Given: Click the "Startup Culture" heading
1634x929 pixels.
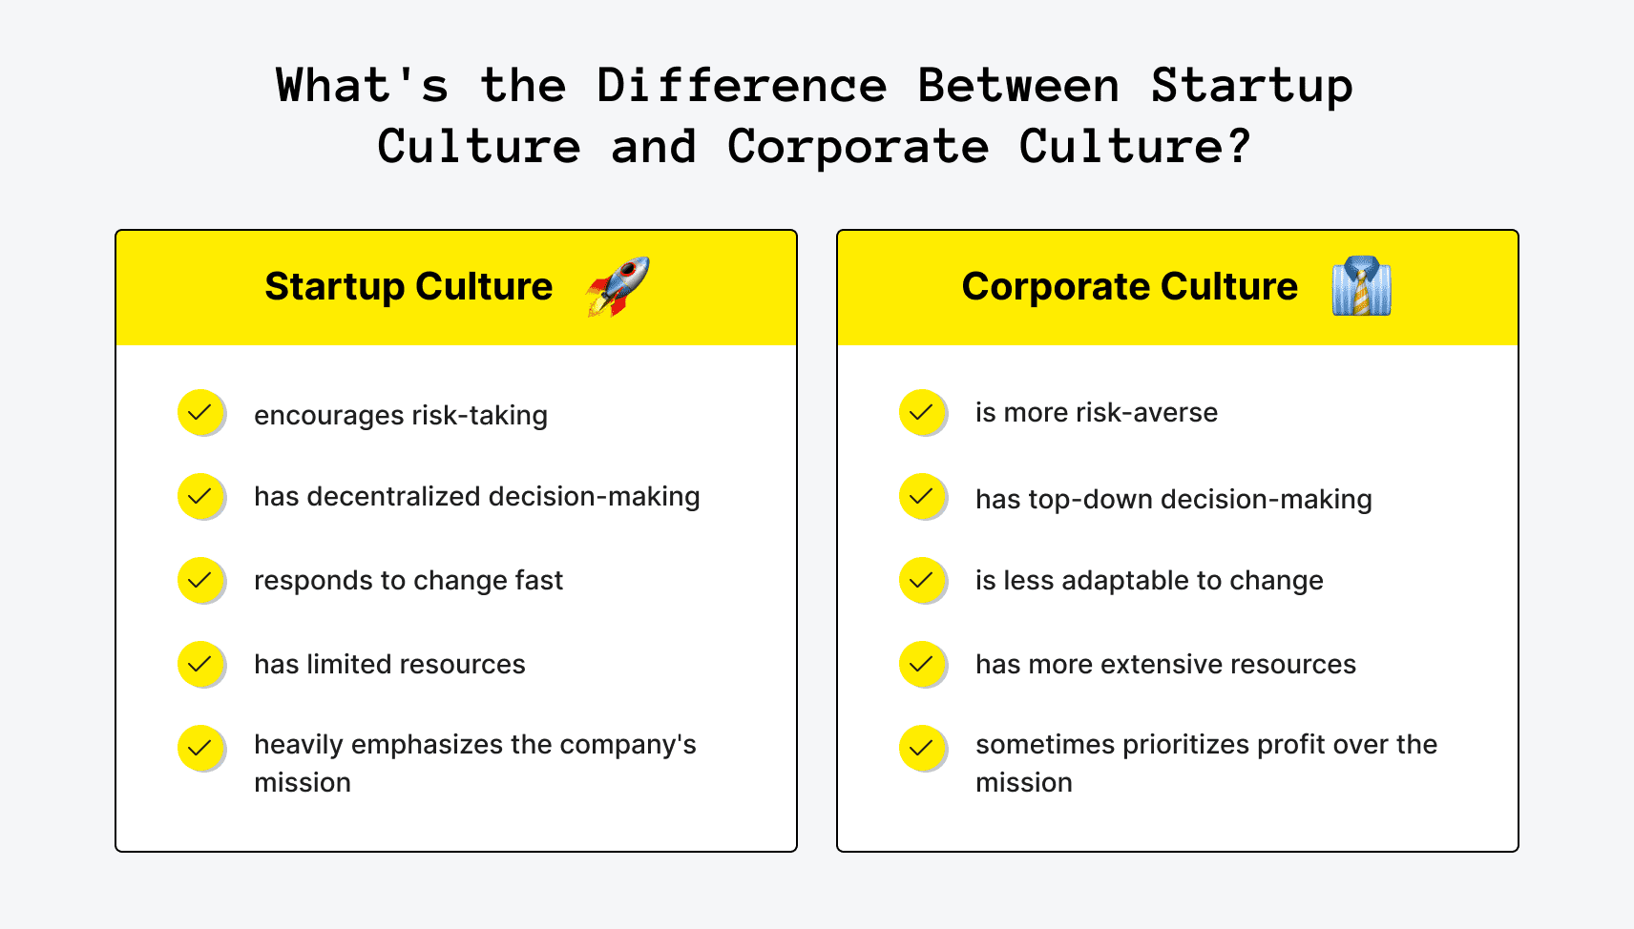Looking at the screenshot, I should tap(408, 287).
